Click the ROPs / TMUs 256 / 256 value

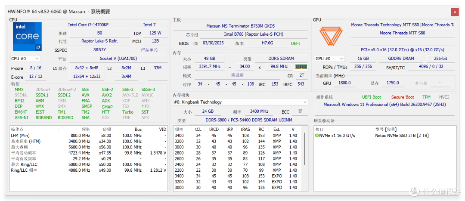pyautogui.click(x=363, y=67)
